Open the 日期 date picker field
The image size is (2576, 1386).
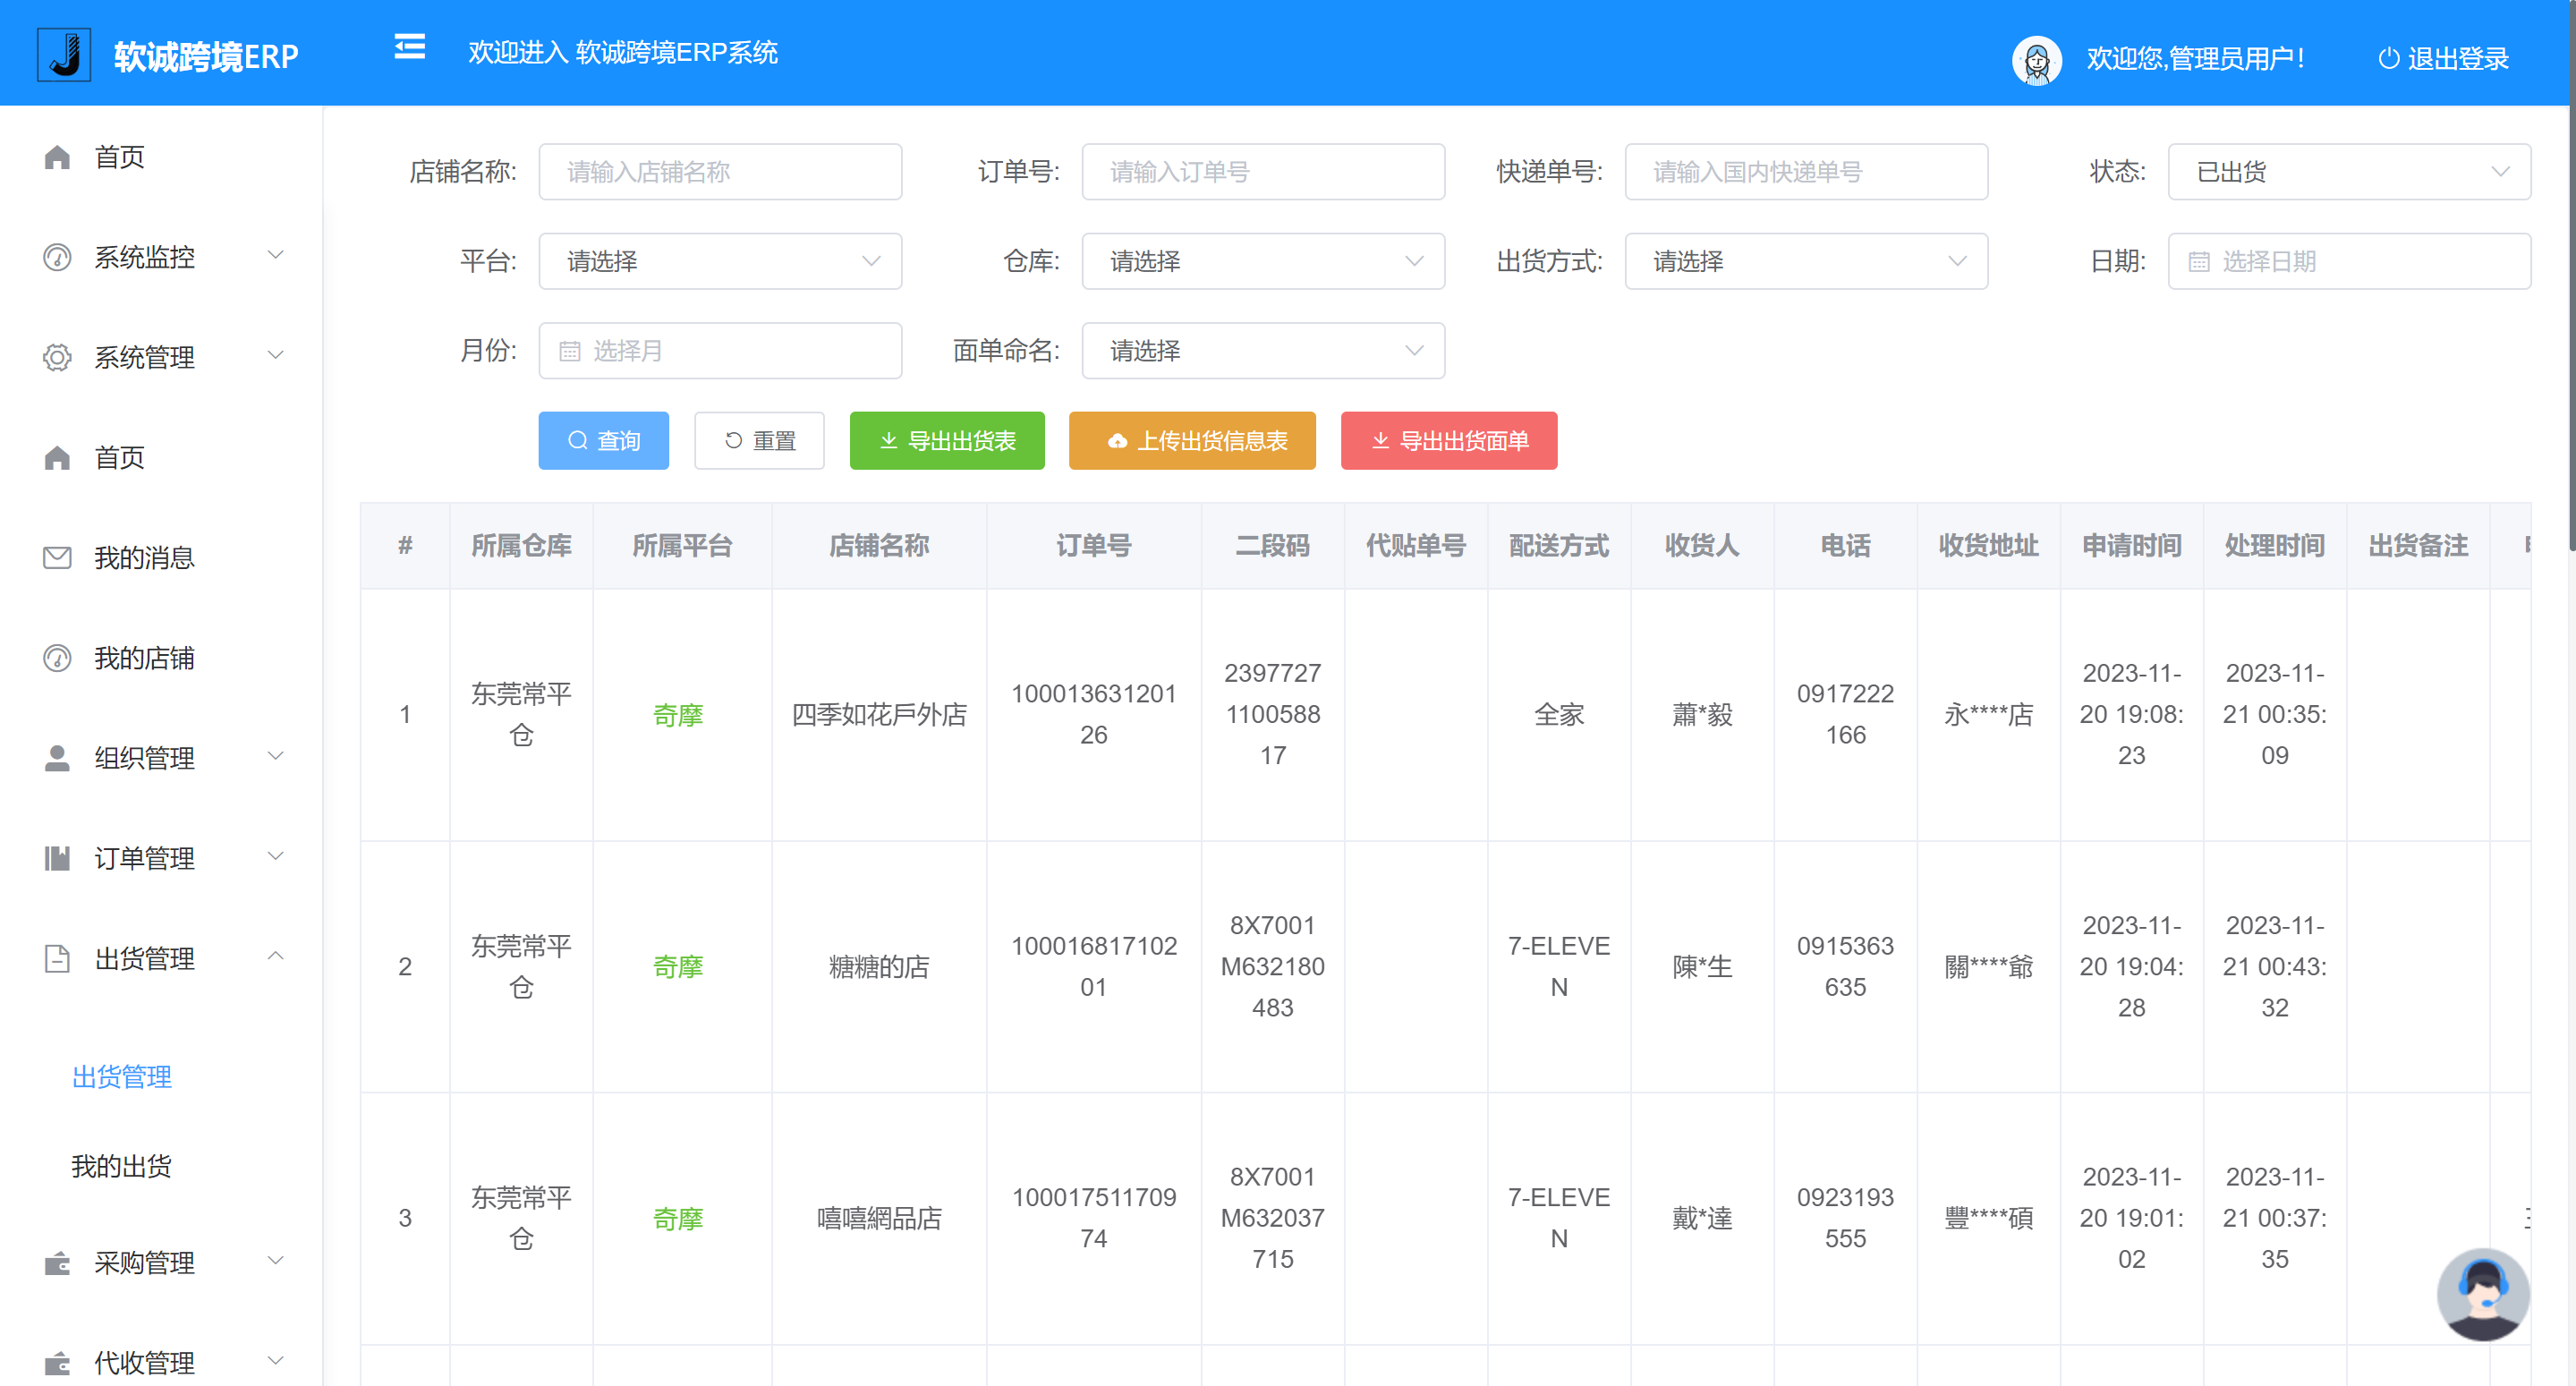(2348, 261)
